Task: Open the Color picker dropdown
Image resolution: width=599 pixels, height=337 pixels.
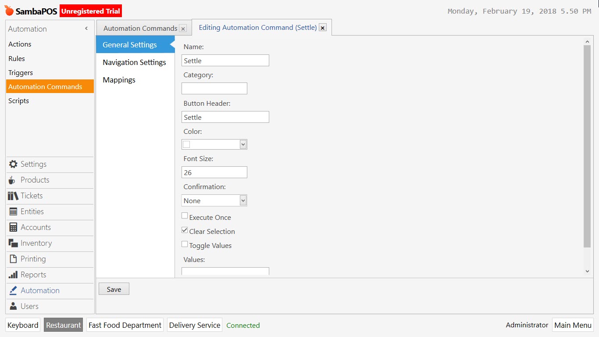Action: point(243,144)
